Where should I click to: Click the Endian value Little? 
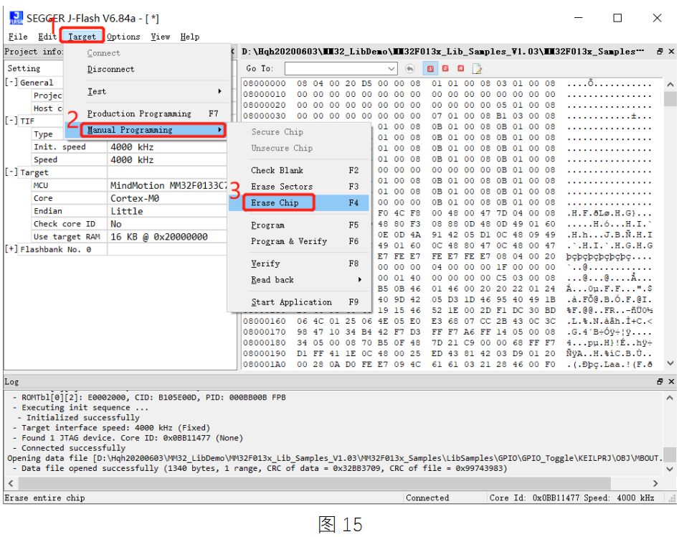click(167, 211)
